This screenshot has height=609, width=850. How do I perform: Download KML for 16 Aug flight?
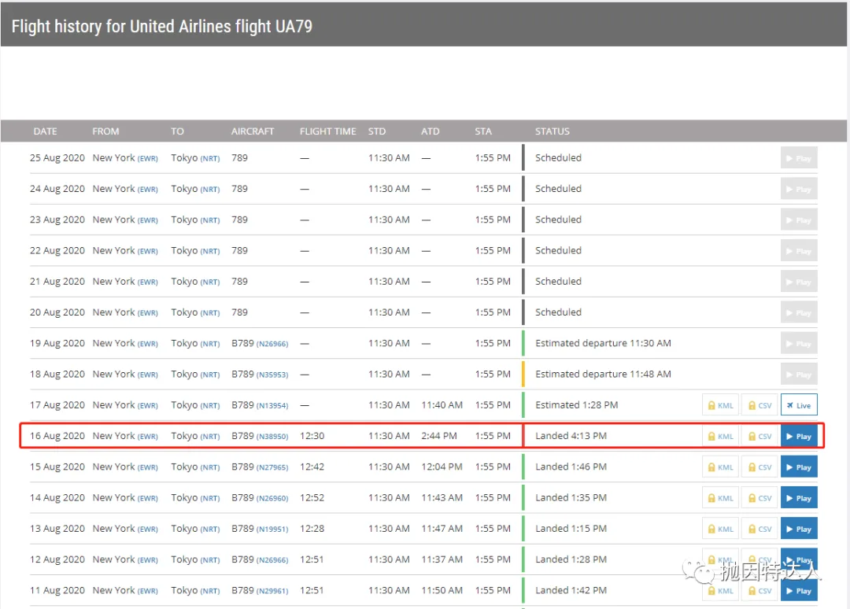tap(720, 436)
